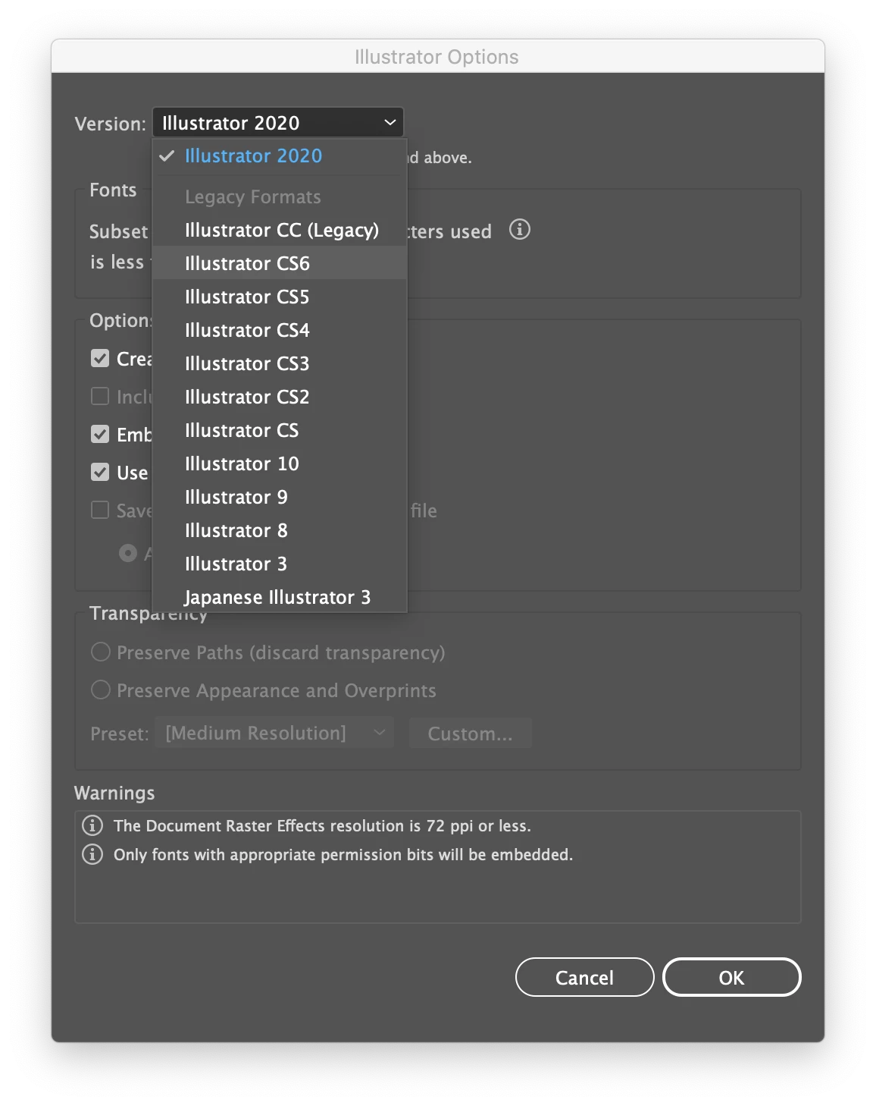876x1106 pixels.
Task: Select Preserve Paths (discard transparency) radio
Action: (101, 652)
